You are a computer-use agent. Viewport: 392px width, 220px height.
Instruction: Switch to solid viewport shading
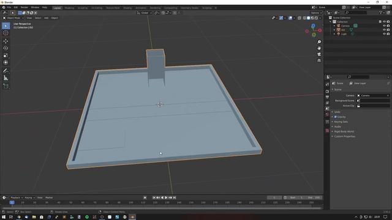[309, 18]
